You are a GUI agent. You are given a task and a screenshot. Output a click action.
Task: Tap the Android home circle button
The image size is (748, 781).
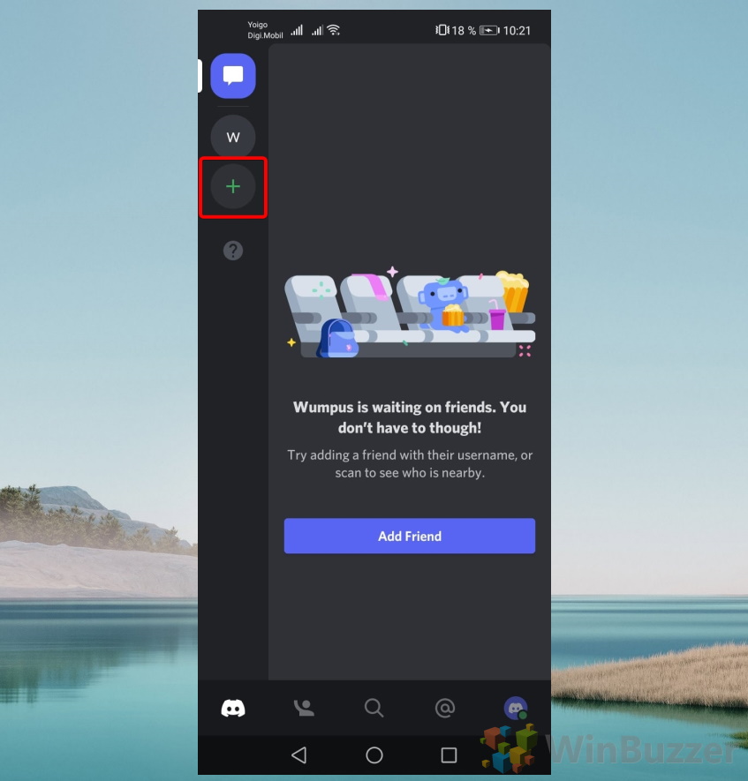(374, 755)
